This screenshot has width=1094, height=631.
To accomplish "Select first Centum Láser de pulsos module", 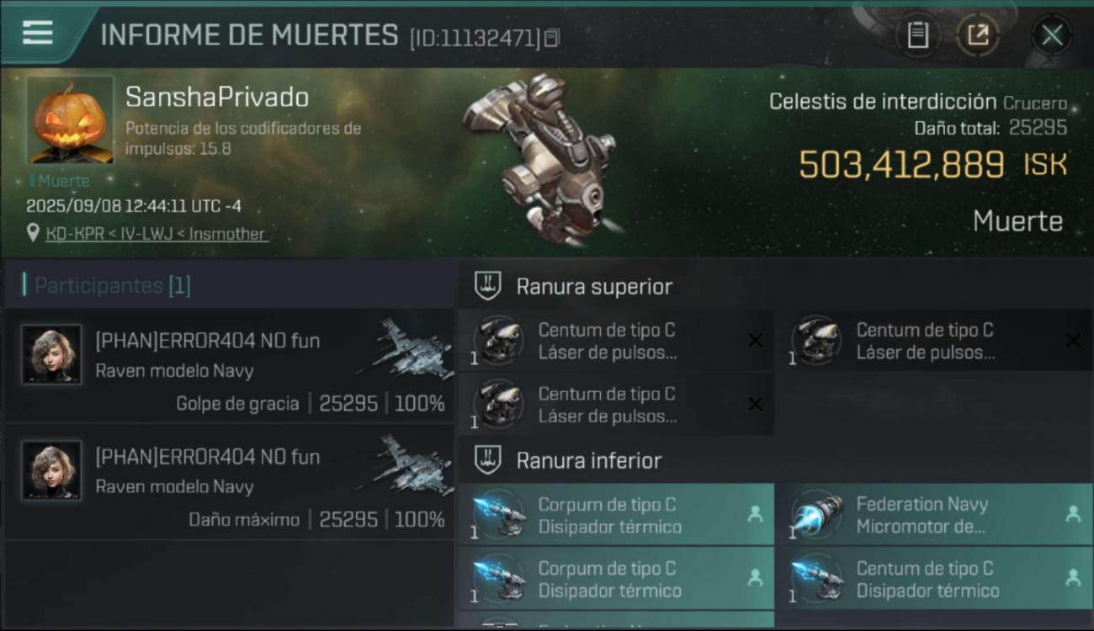I will tap(617, 341).
